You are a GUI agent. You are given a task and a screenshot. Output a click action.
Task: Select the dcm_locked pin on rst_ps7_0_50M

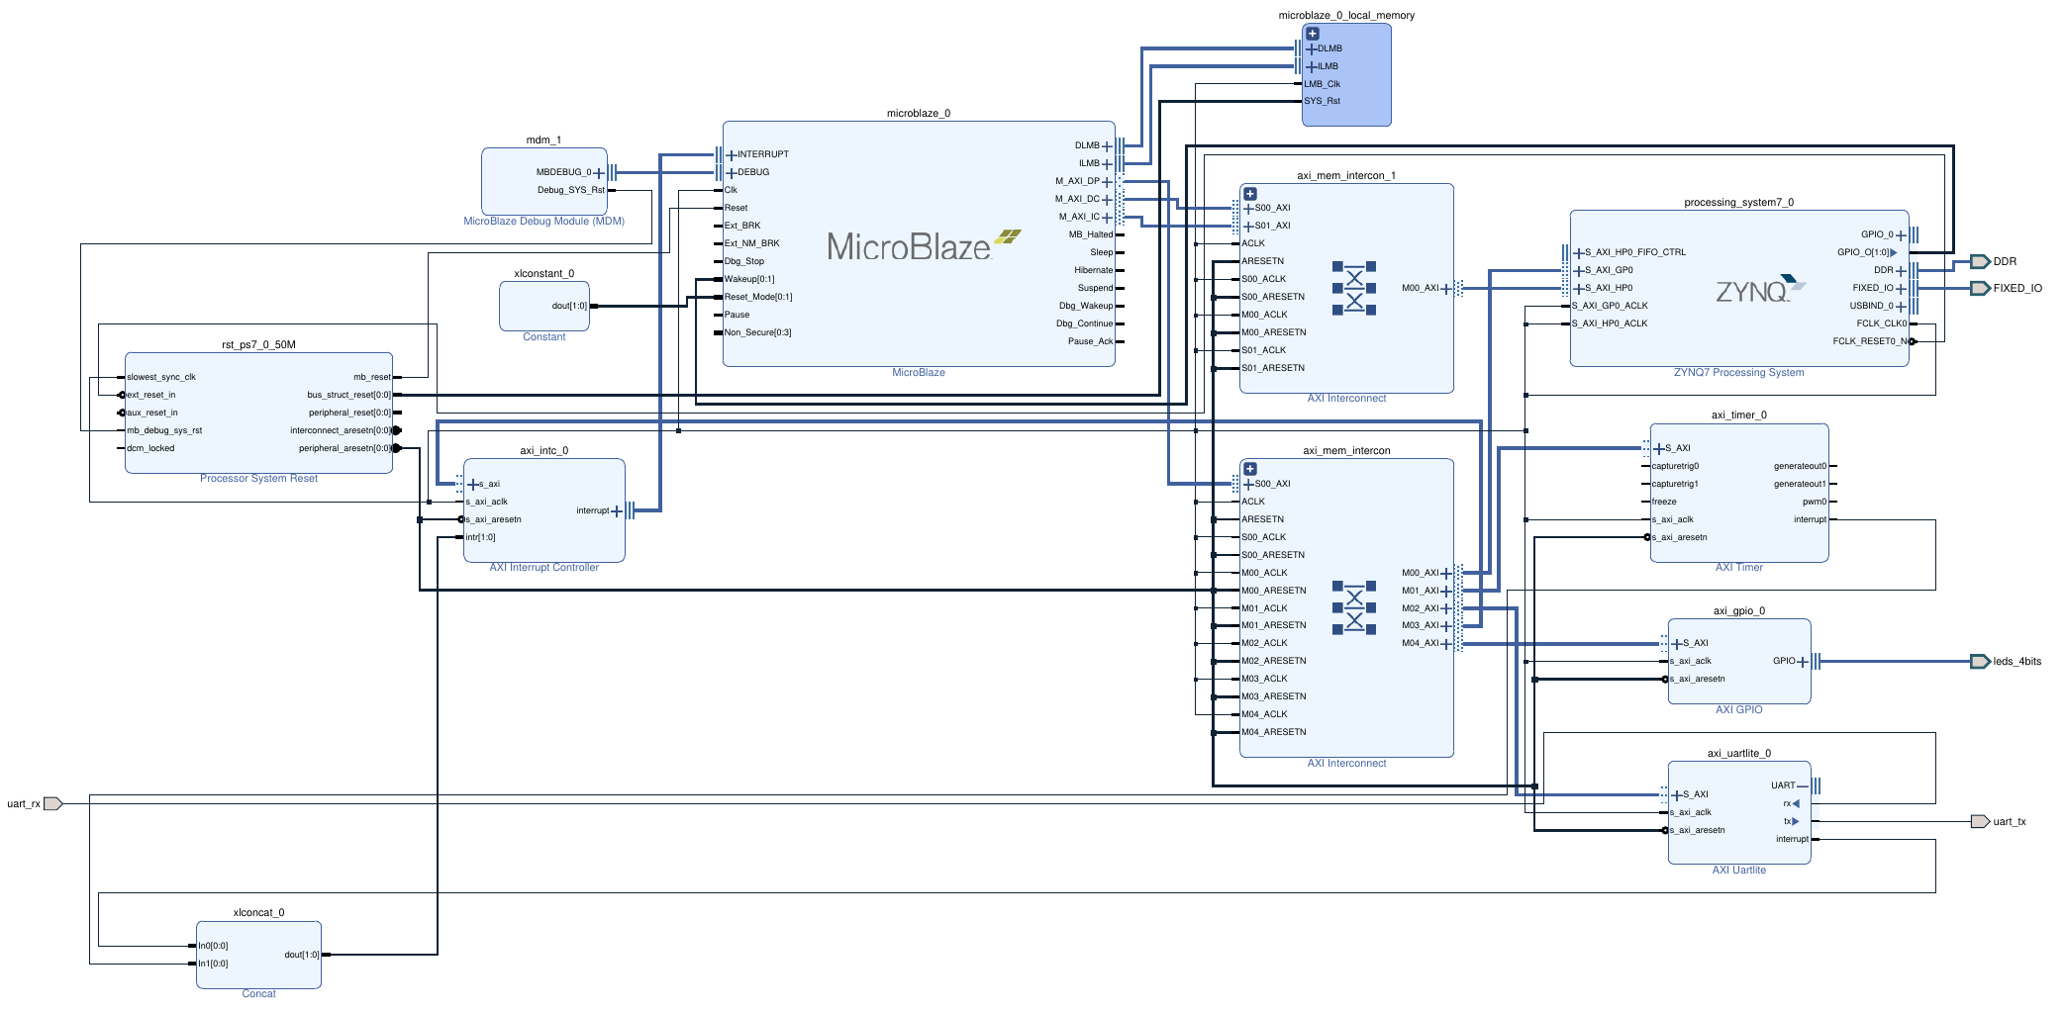click(150, 449)
